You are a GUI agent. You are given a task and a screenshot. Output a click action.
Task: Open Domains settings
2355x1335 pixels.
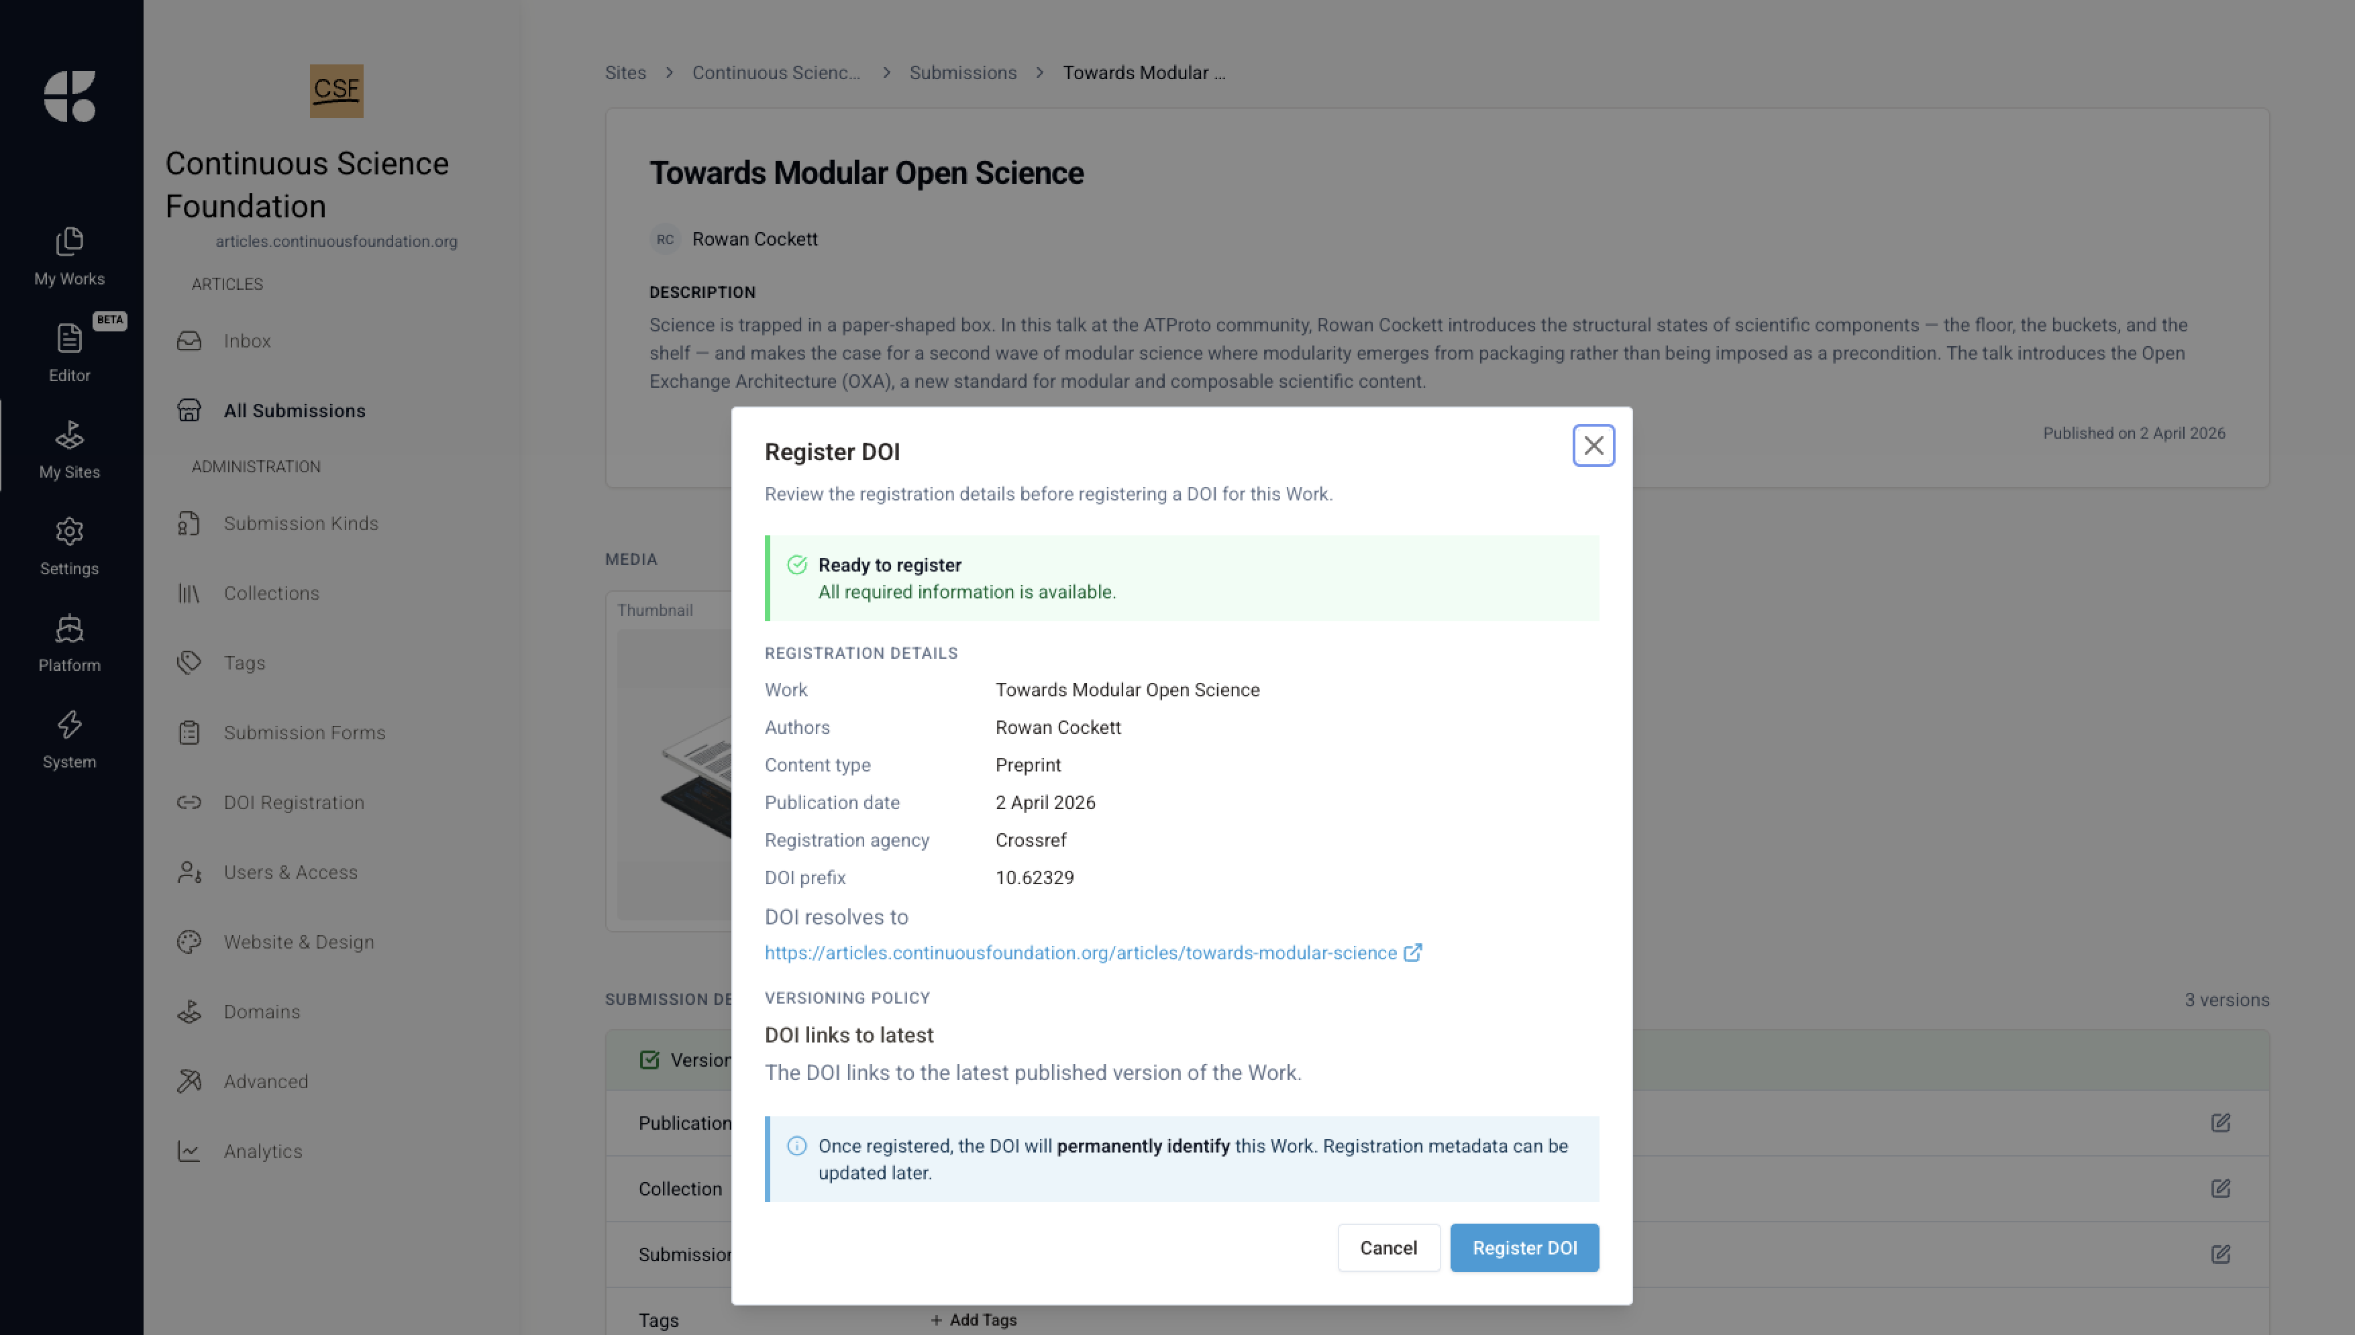[261, 1012]
